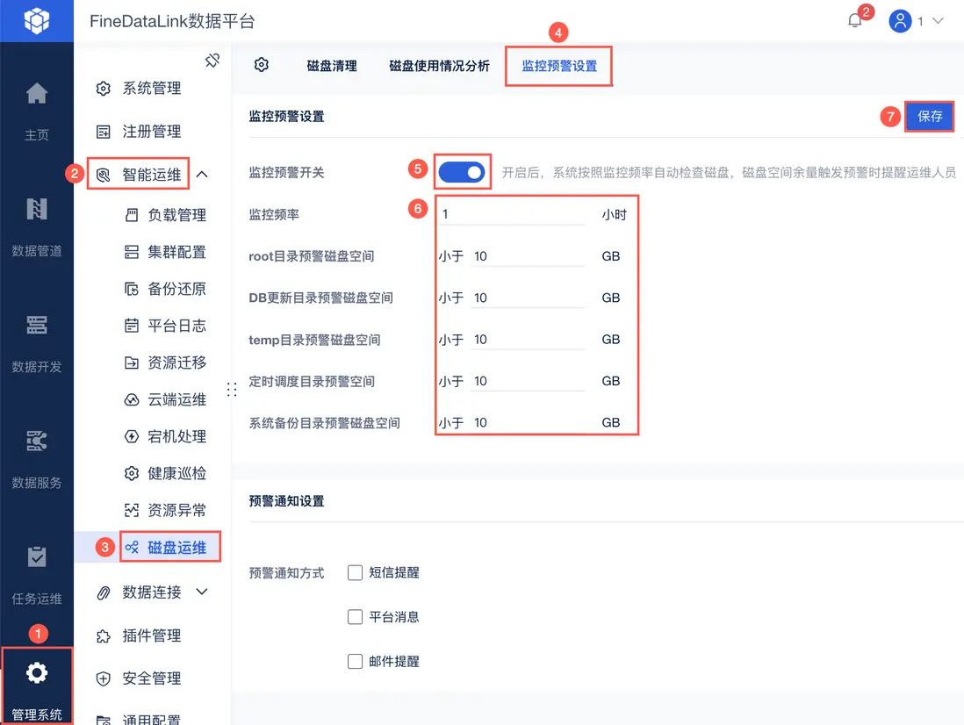
Task: Open the 插件管理 menu item
Action: (x=152, y=635)
